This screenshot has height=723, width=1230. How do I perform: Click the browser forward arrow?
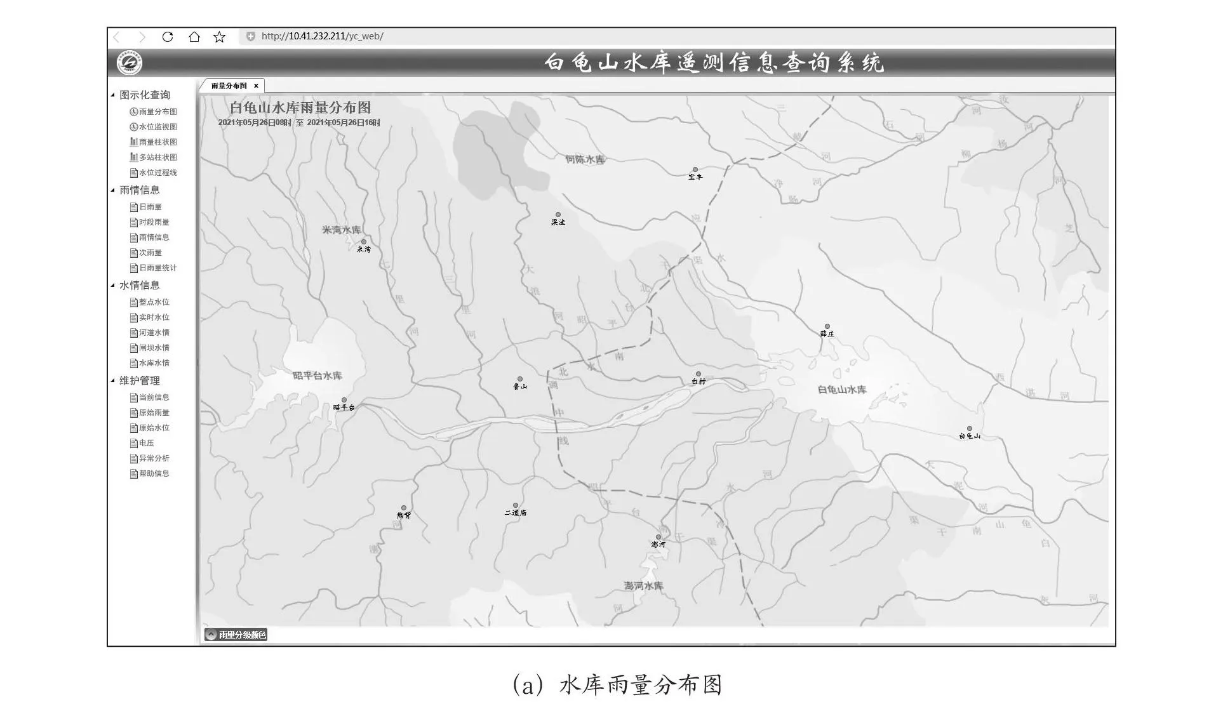click(x=142, y=37)
